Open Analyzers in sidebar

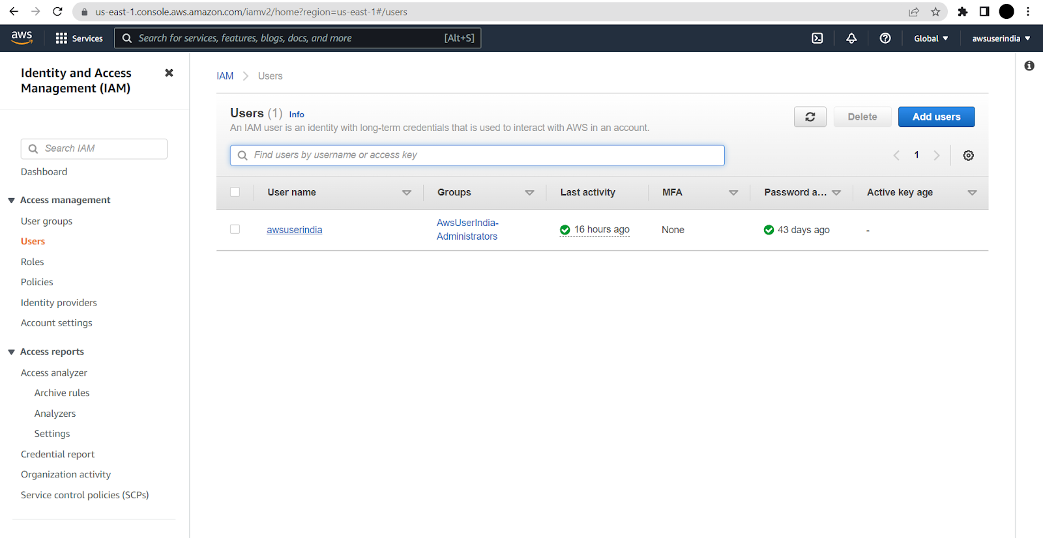point(55,414)
